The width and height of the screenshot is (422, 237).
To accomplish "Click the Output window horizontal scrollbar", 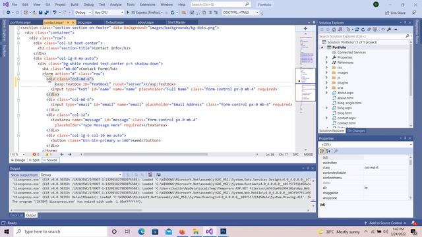I will pyautogui.click(x=78, y=210).
